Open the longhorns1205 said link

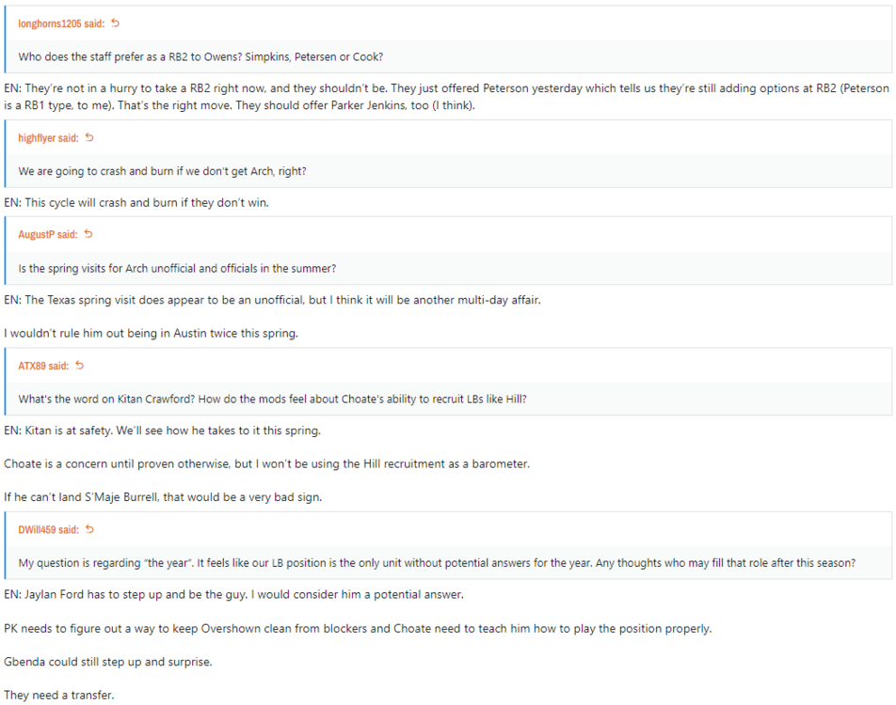[61, 23]
